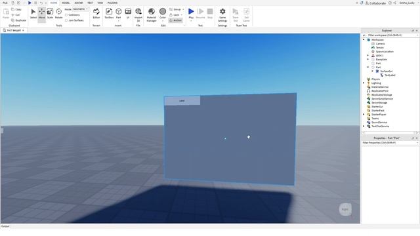Screen dimensions: 420x236
Task: Switch to the HOME ribbon tab
Action: (x=54, y=3)
